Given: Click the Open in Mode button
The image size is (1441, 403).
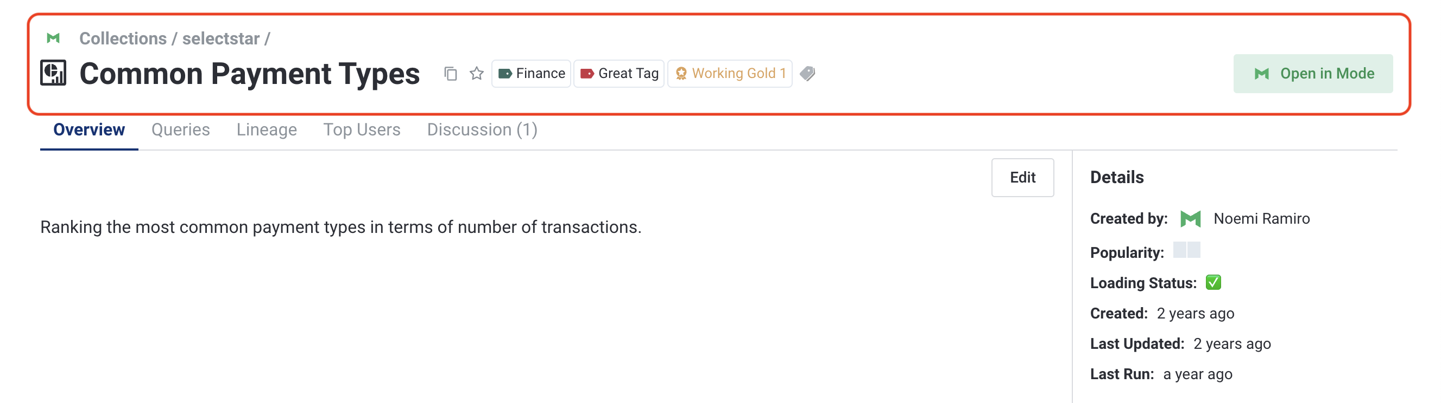Looking at the screenshot, I should (1312, 74).
